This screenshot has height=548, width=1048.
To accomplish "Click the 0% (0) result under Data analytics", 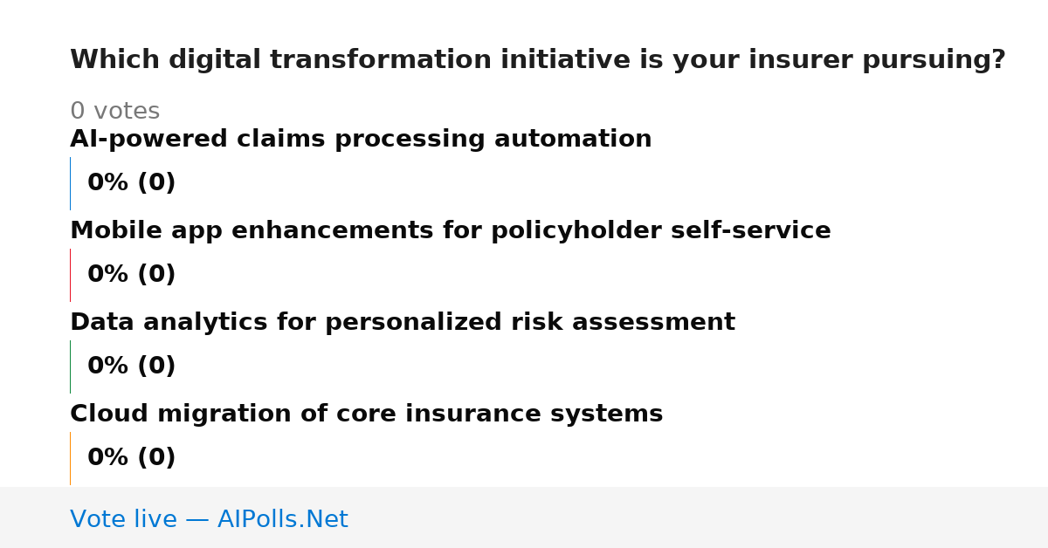I will (132, 366).
